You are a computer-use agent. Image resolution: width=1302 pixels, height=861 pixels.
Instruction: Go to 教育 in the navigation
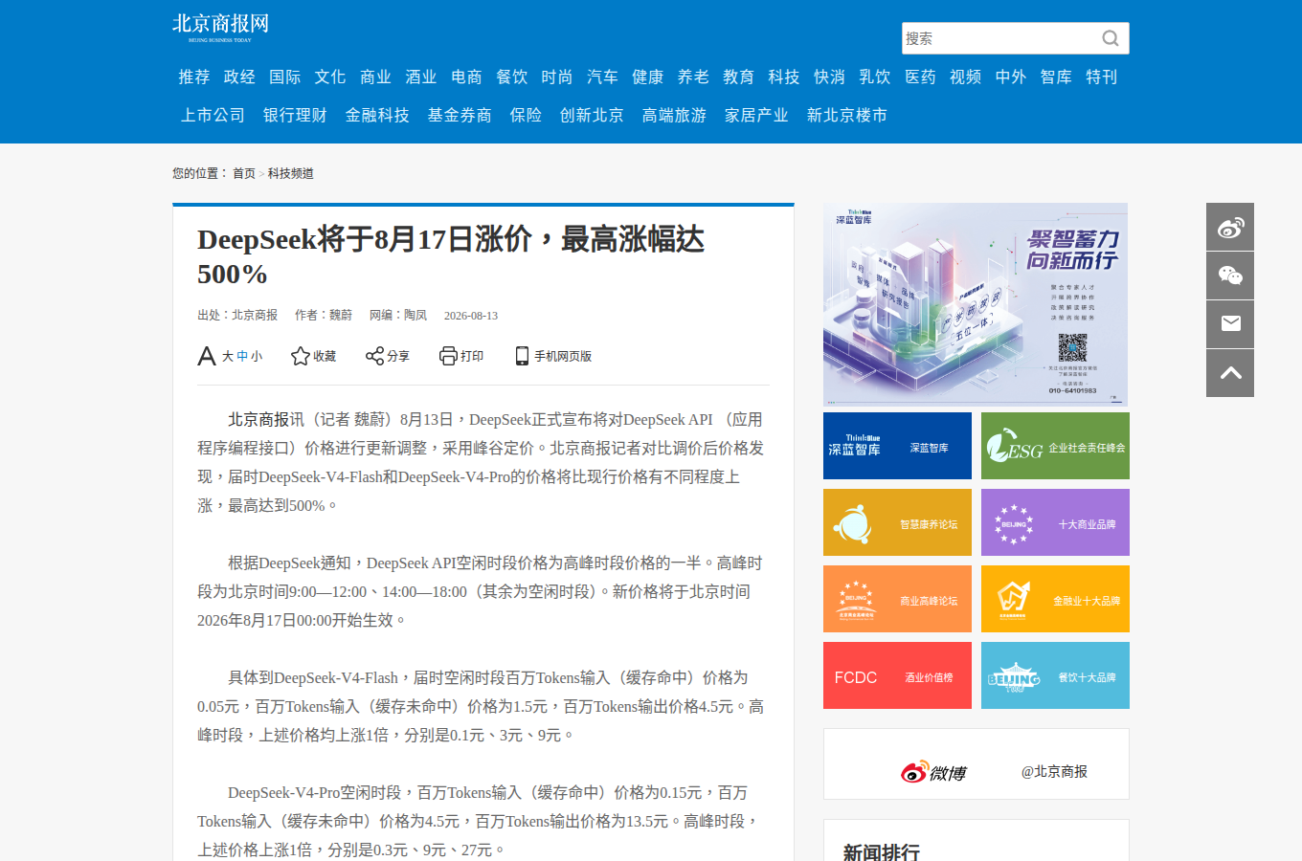pos(738,77)
